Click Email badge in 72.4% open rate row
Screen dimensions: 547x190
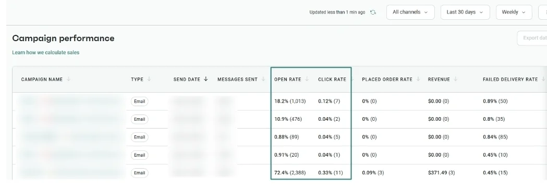[140, 173]
